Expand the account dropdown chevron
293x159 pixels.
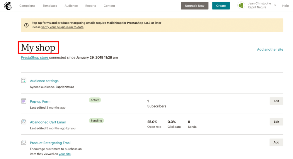[275, 5]
